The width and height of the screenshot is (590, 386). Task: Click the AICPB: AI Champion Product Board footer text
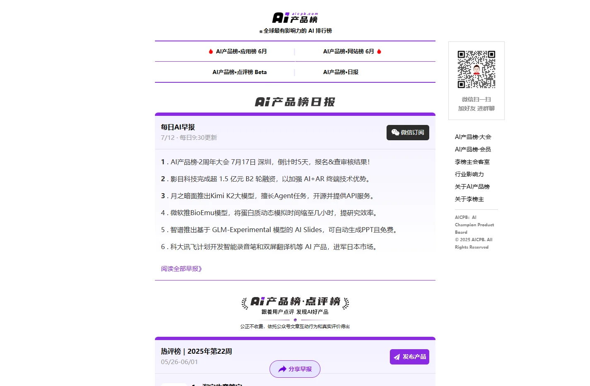point(474,225)
